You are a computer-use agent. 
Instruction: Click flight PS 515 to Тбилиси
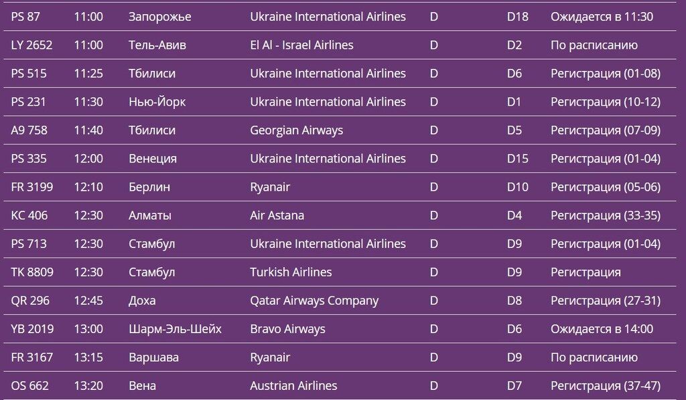click(29, 74)
